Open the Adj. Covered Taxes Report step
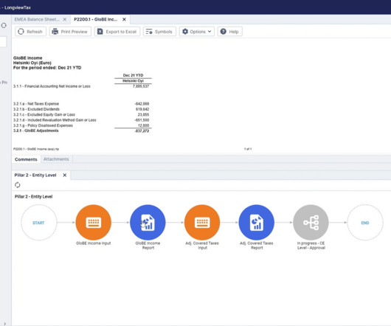The image size is (391, 326). pyautogui.click(x=256, y=223)
